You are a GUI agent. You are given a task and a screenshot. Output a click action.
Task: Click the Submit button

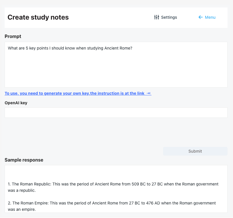195,151
